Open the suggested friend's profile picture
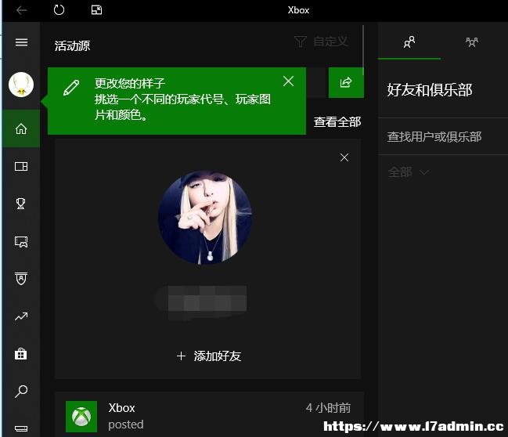508x437 pixels. (x=205, y=217)
